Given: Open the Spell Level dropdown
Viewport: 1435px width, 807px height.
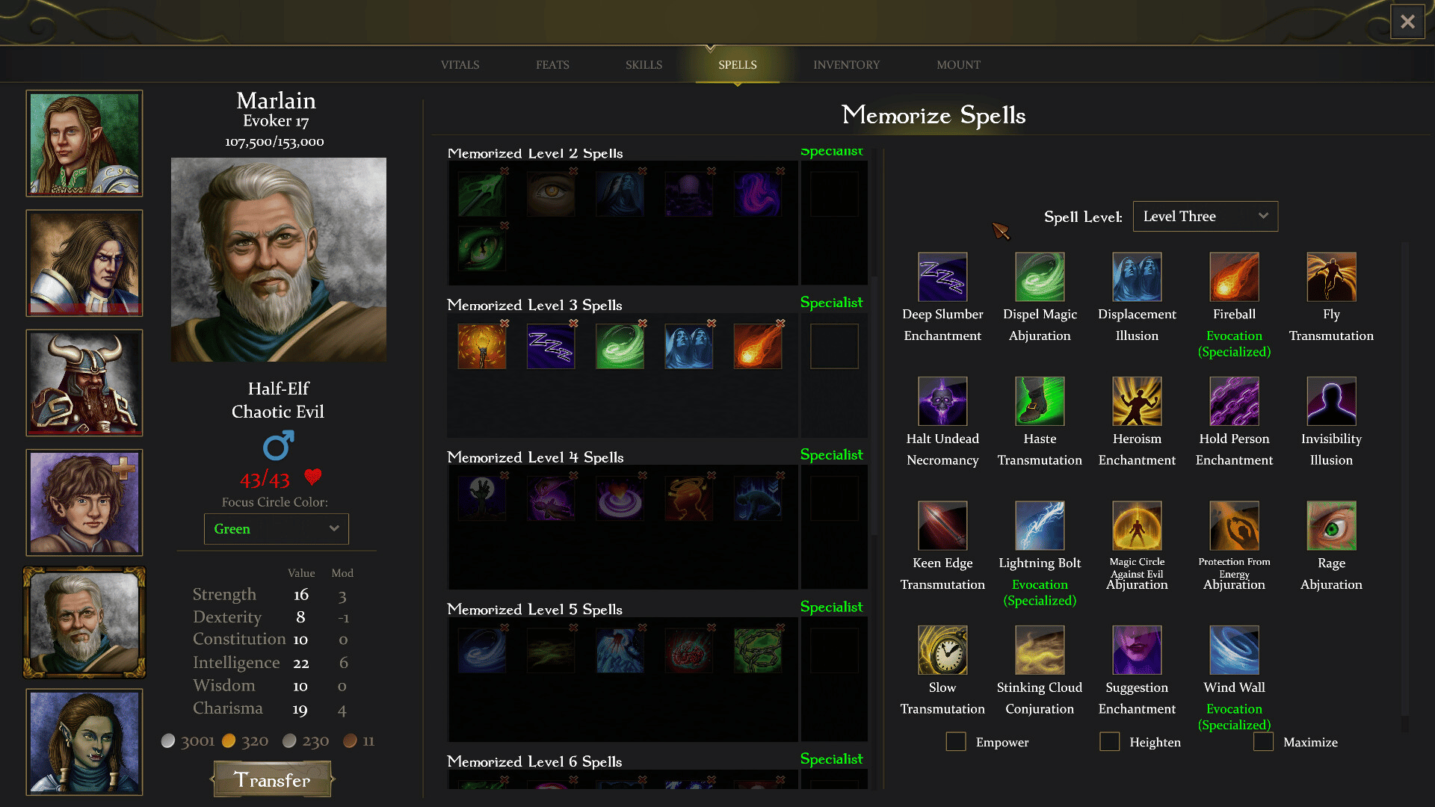Looking at the screenshot, I should pyautogui.click(x=1206, y=217).
